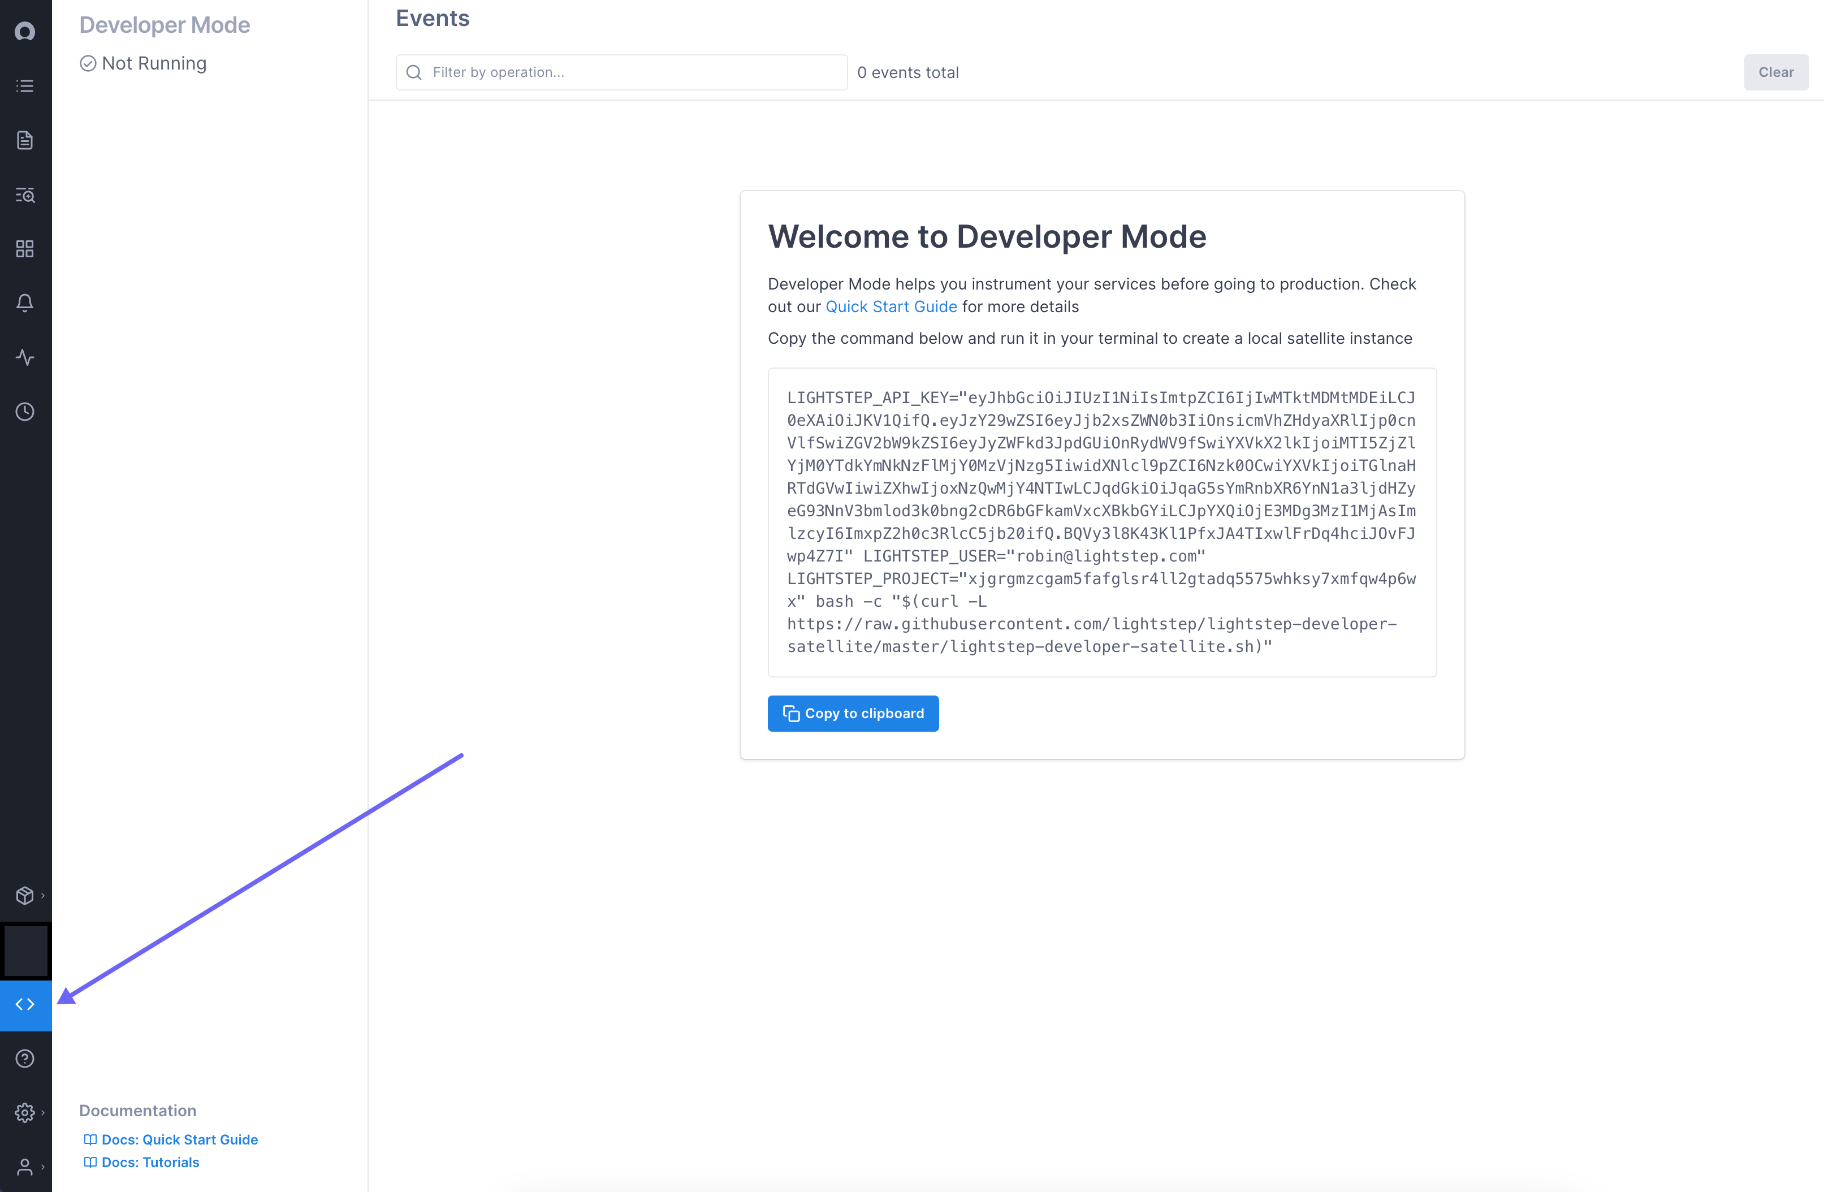Open the dashboards grid icon
This screenshot has width=1824, height=1192.
pos(25,249)
